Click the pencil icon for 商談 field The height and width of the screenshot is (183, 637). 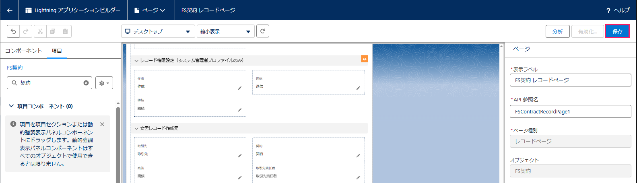pos(240,177)
